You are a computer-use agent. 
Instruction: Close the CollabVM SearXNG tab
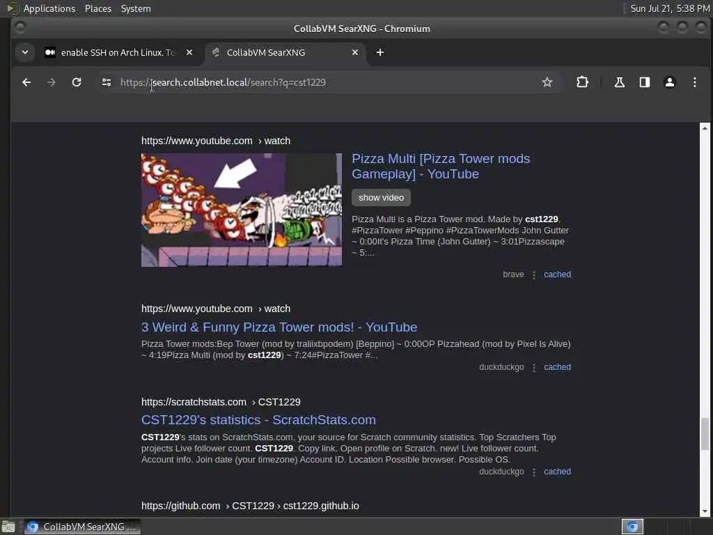tap(355, 52)
